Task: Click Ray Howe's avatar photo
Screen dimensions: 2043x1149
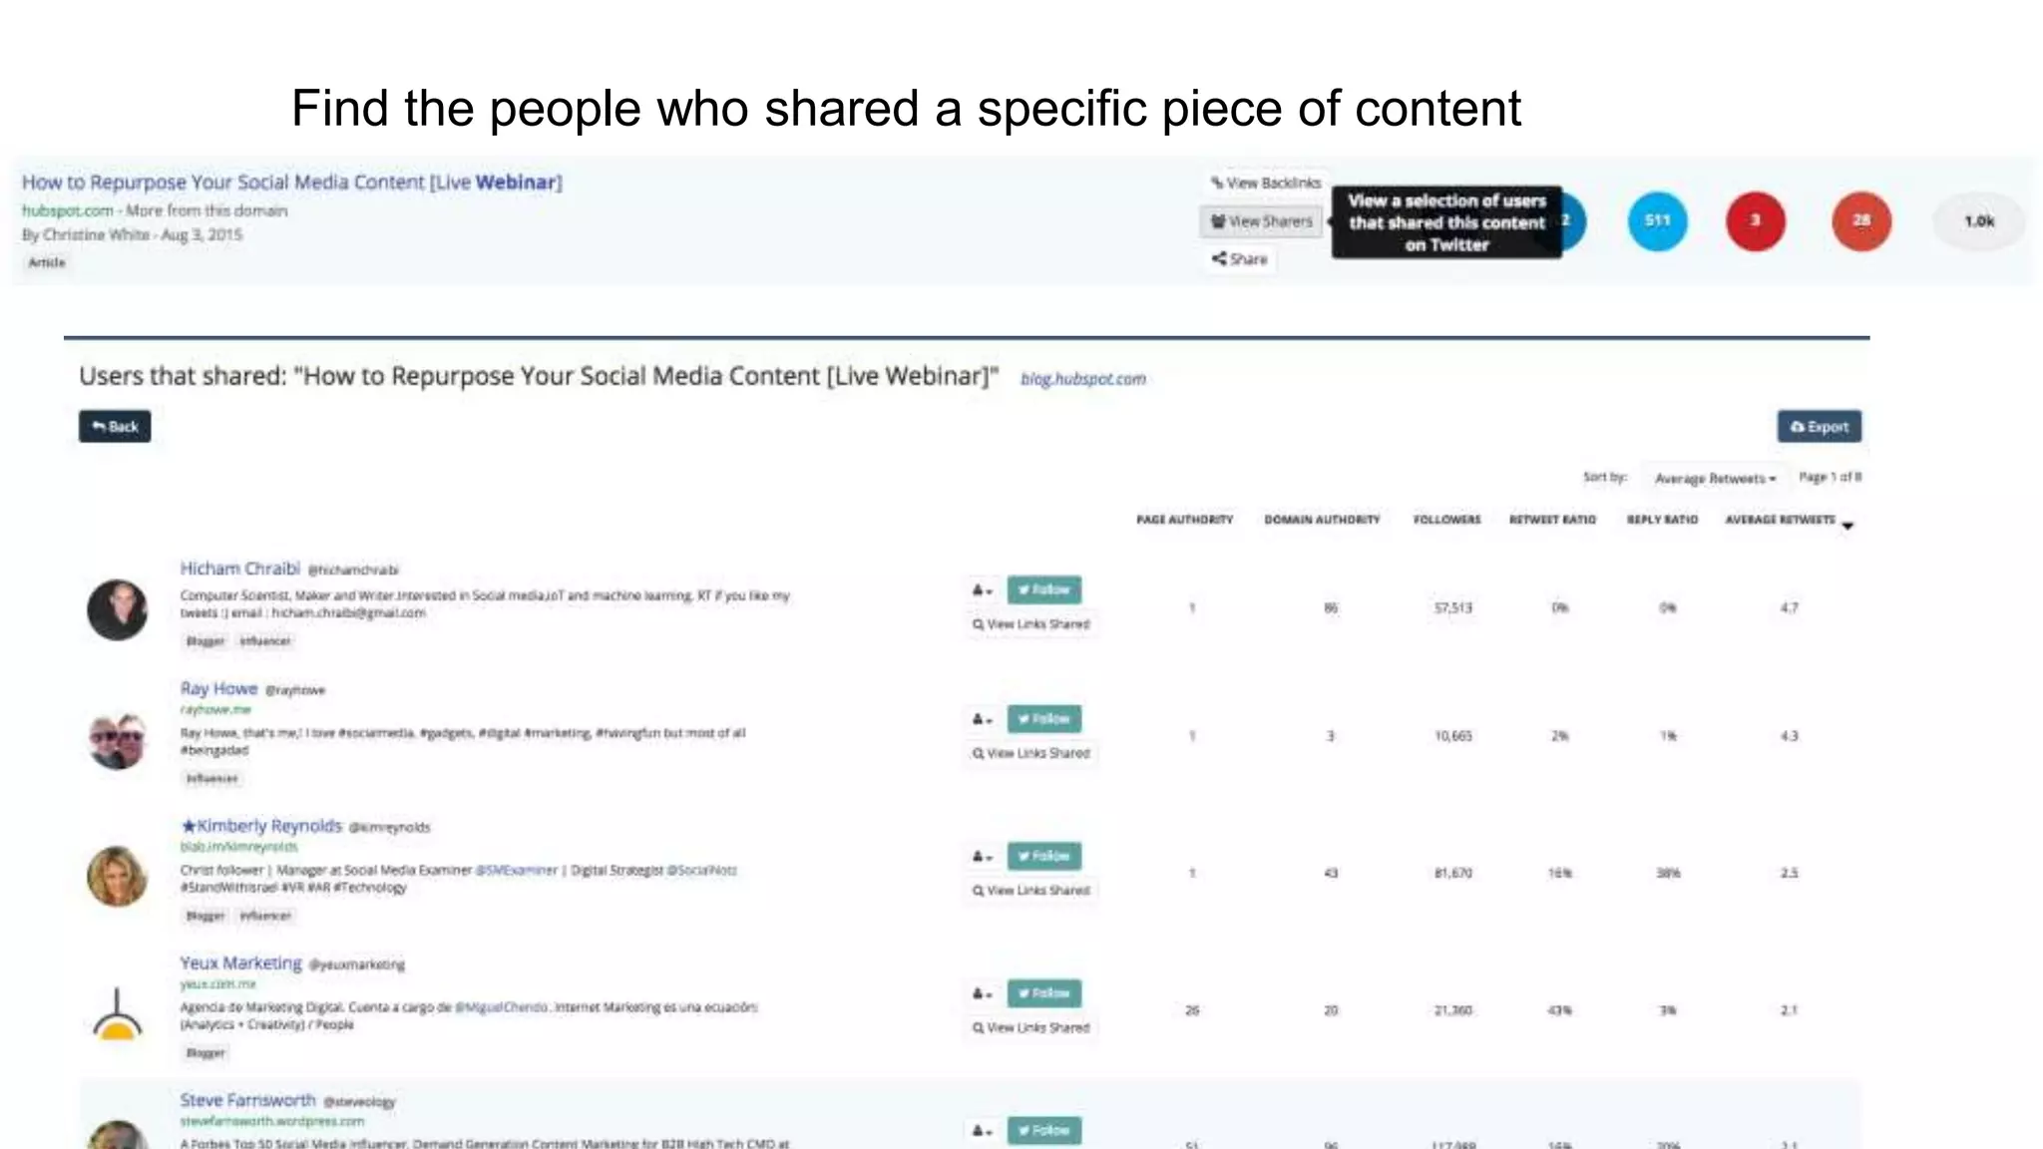Action: click(117, 740)
